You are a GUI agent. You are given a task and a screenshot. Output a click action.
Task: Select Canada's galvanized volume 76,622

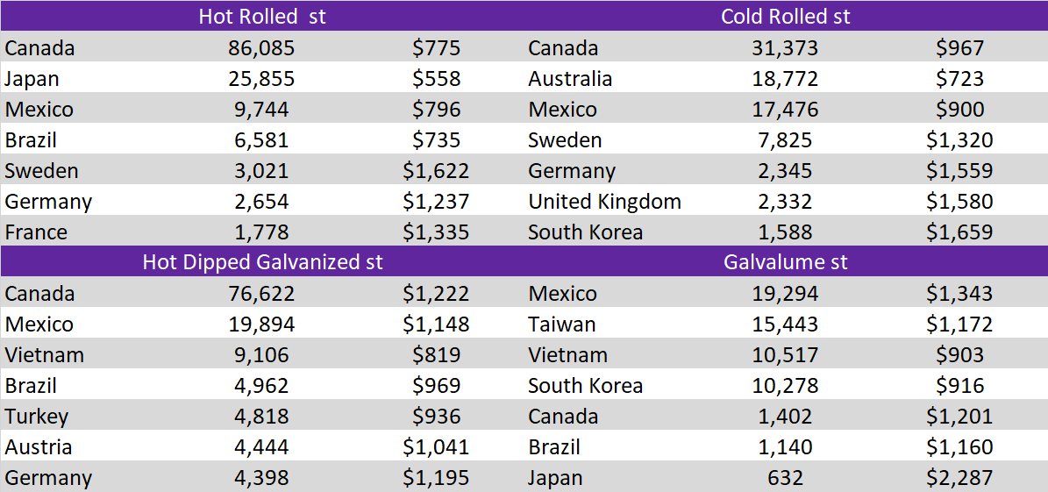coord(261,294)
